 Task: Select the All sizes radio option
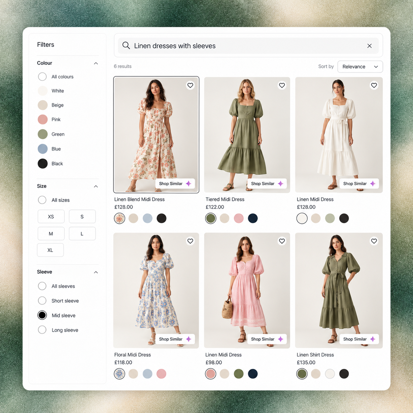(42, 200)
